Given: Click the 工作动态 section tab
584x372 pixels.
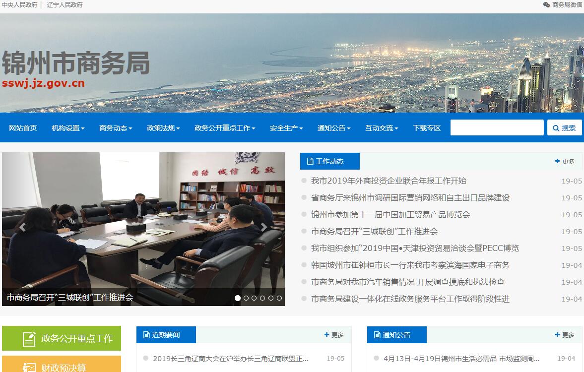Looking at the screenshot, I should pyautogui.click(x=329, y=161).
